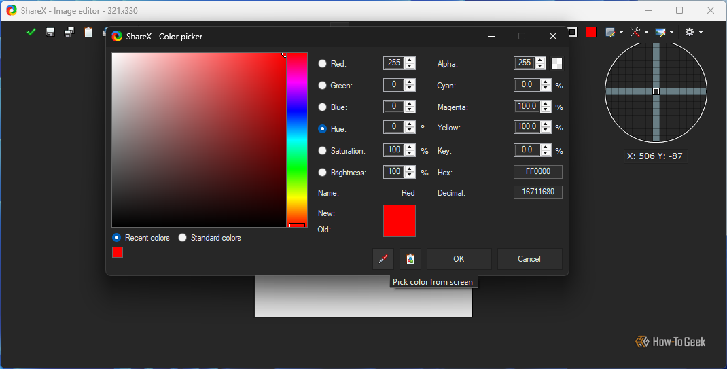Image resolution: width=727 pixels, height=369 pixels.
Task: Click the Alpha value spinner arrows
Action: [x=539, y=63]
